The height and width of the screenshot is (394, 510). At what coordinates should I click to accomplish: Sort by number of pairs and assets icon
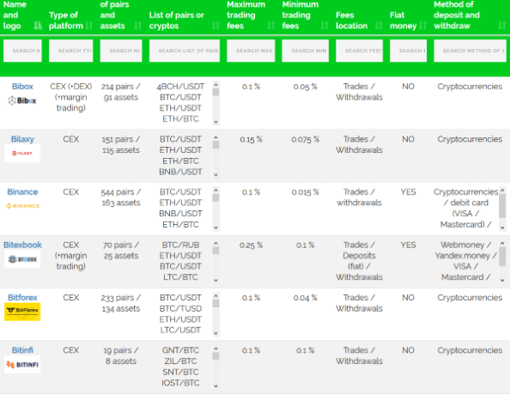pyautogui.click(x=138, y=26)
